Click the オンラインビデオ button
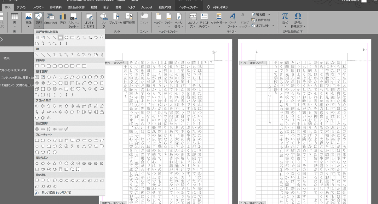The height and width of the screenshot is (204, 378). click(89, 20)
